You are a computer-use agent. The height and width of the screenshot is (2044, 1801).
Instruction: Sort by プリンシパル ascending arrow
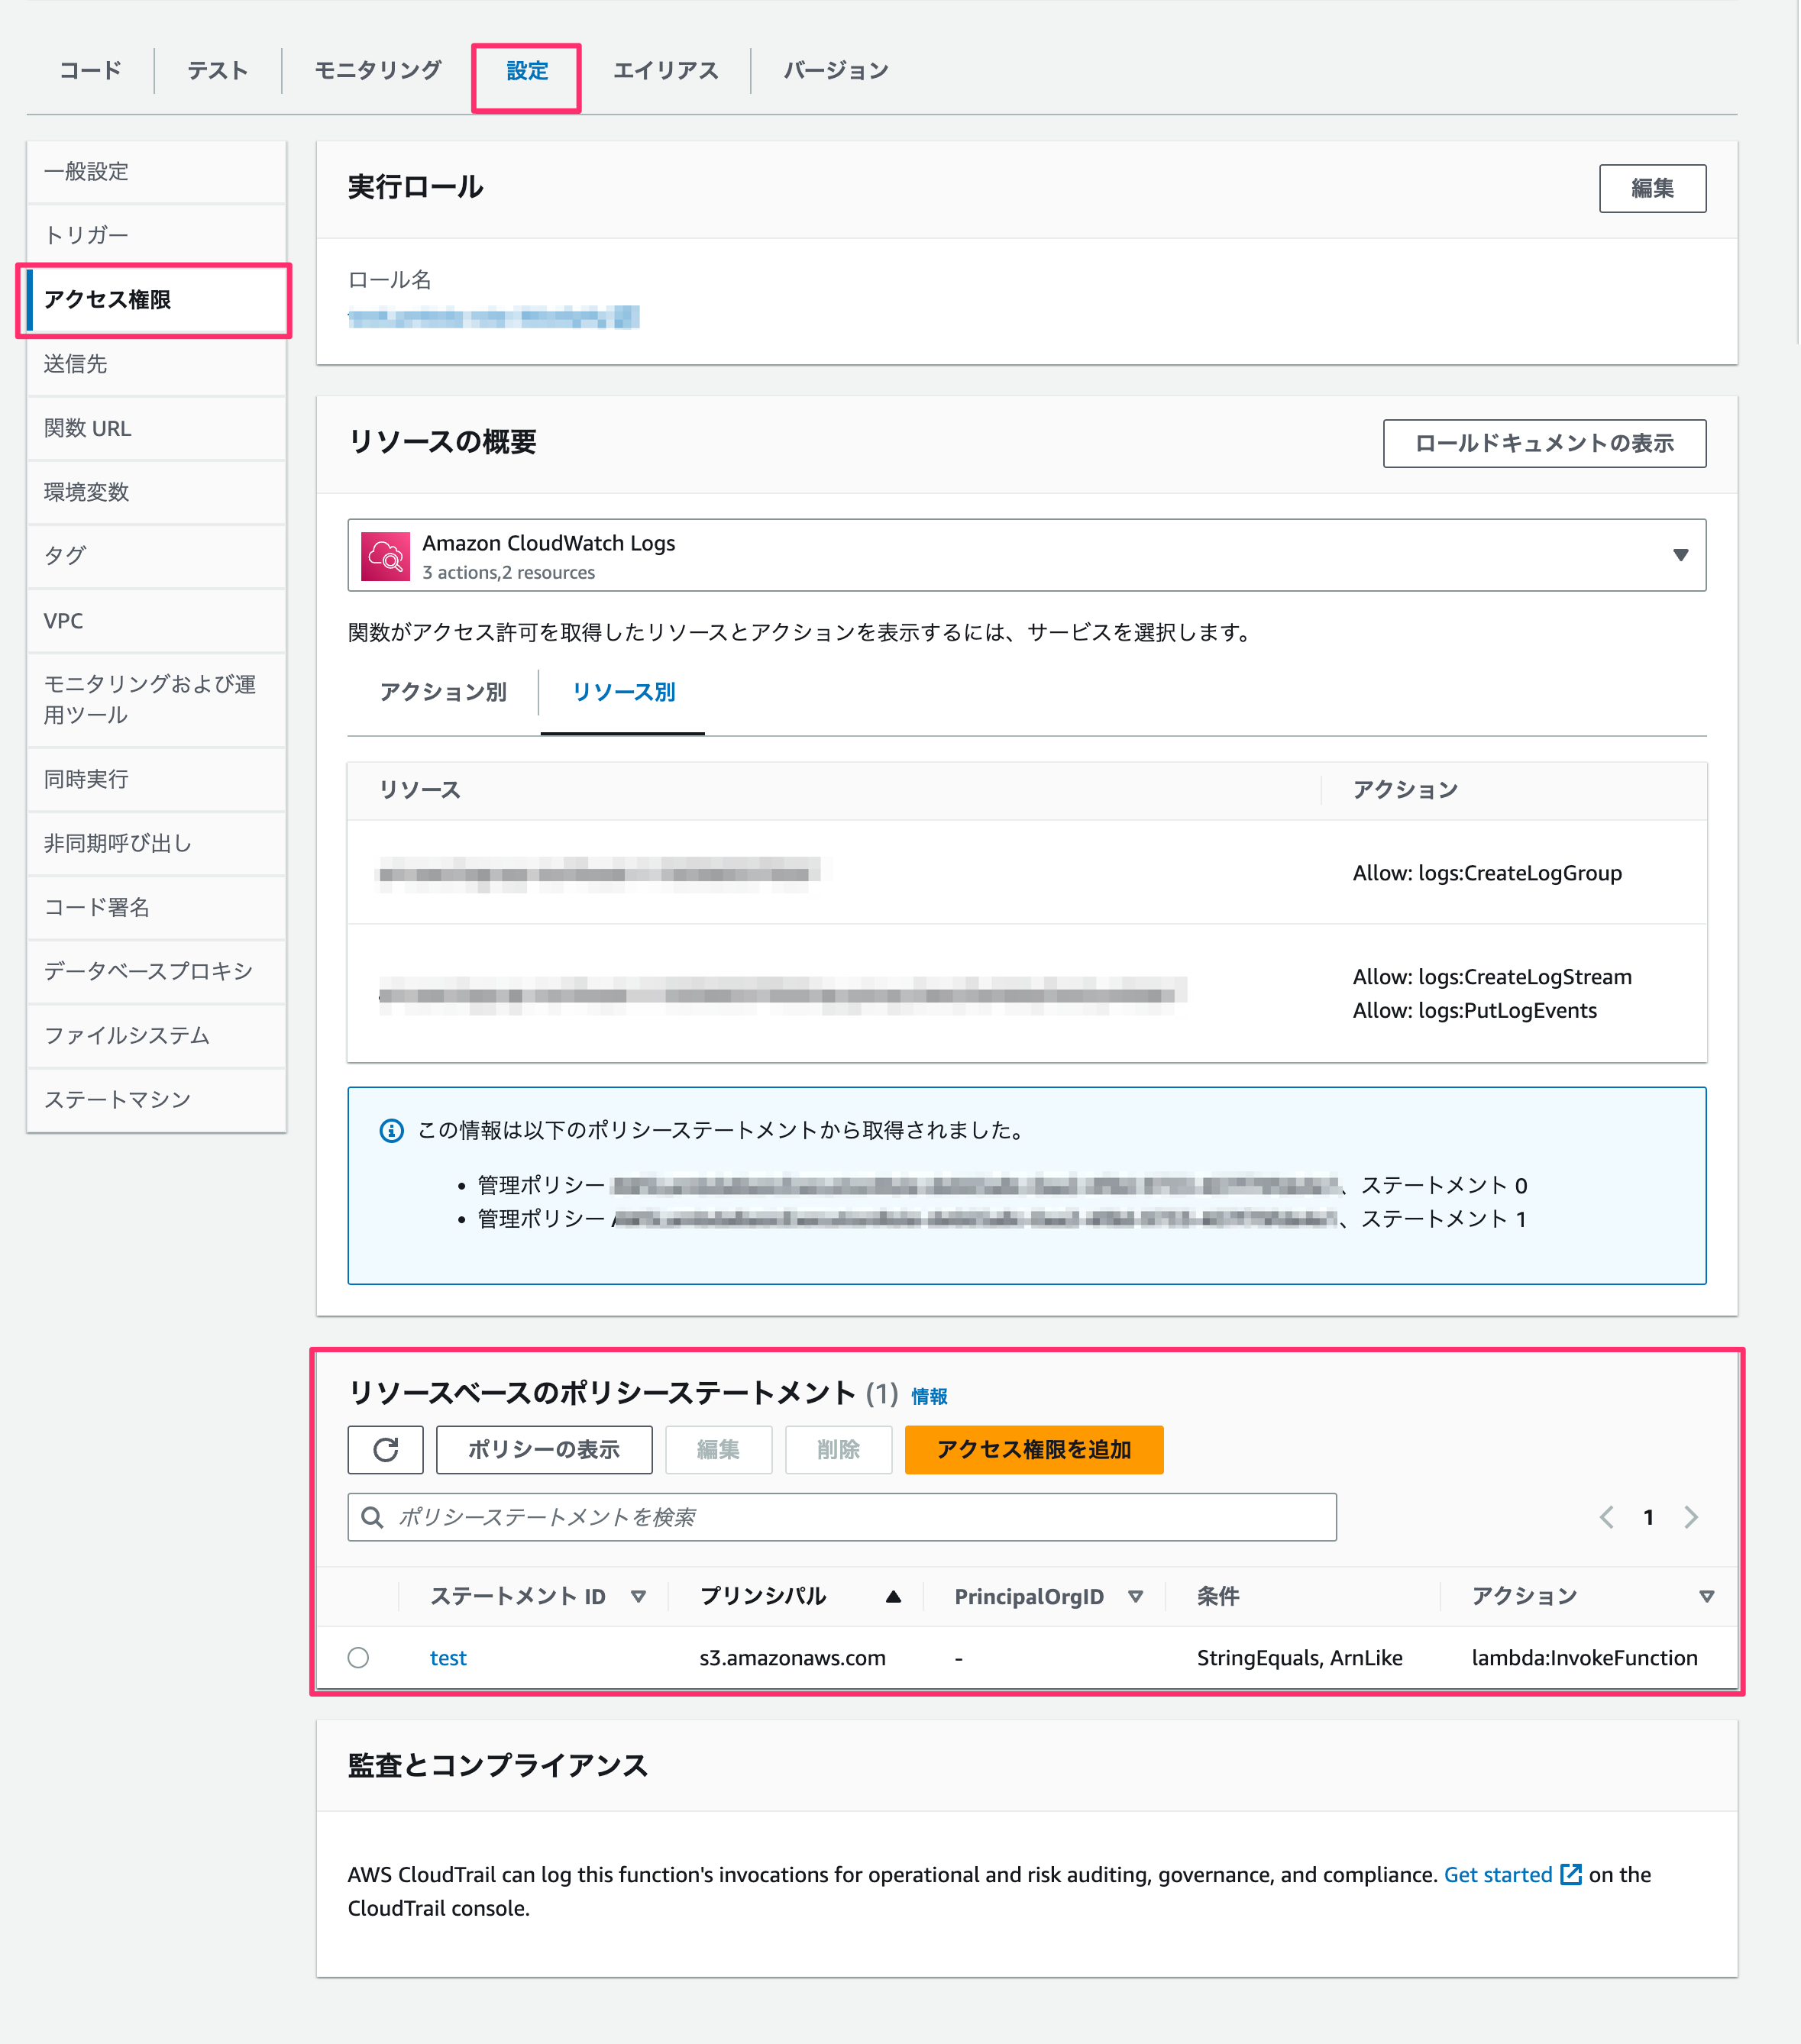[894, 1597]
